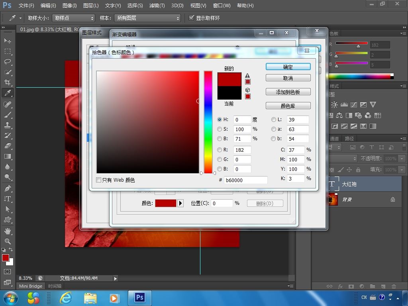Viewport: 408px width, 306px height.
Task: Select the Blur tool
Action: (x=8, y=167)
